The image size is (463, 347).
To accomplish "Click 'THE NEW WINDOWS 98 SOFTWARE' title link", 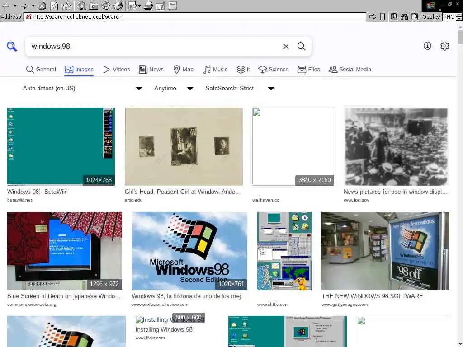I will (x=372, y=296).
